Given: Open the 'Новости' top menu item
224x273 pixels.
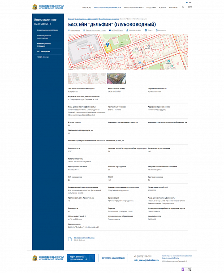Looking at the screenshot, I should (163, 8).
